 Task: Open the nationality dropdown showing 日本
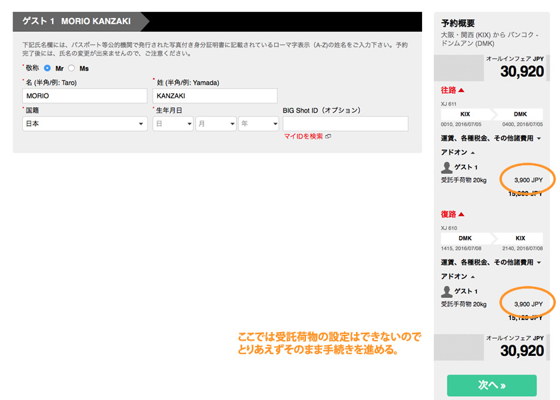tap(85, 123)
